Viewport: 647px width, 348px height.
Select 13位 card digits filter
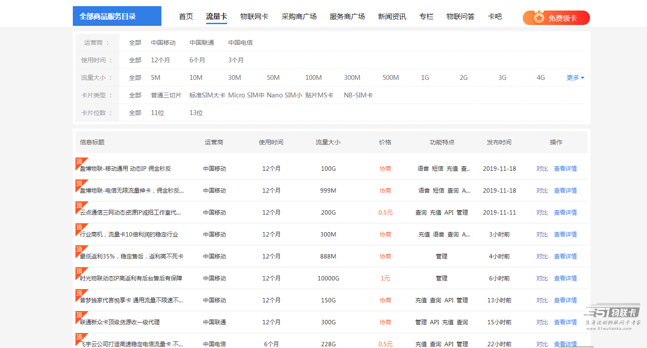(x=196, y=113)
